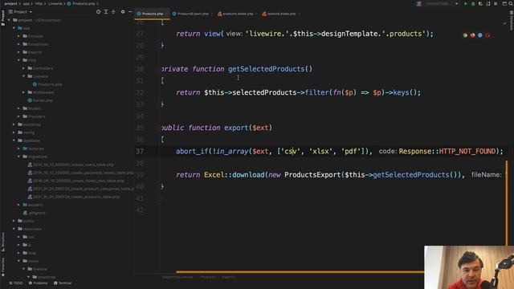Open the Terminal tool window
The height and width of the screenshot is (289, 514).
pos(63,283)
